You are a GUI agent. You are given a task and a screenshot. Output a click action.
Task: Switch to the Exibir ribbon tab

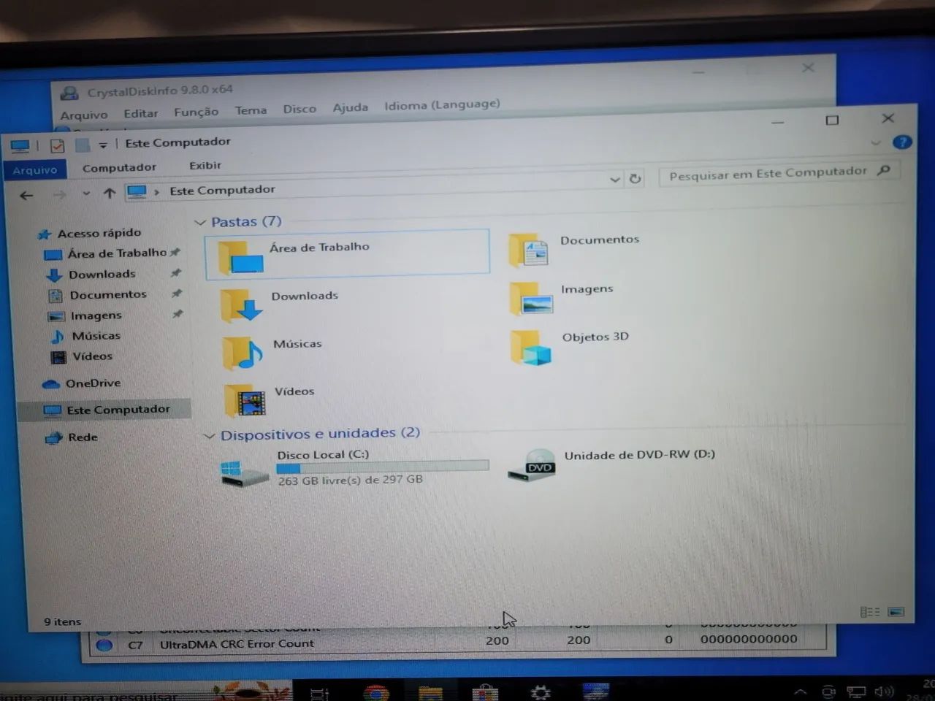coord(205,165)
